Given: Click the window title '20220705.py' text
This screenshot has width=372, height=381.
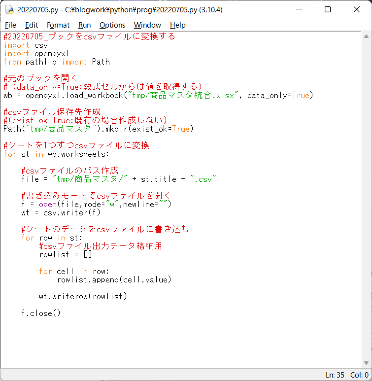Looking at the screenshot, I should 37,10.
